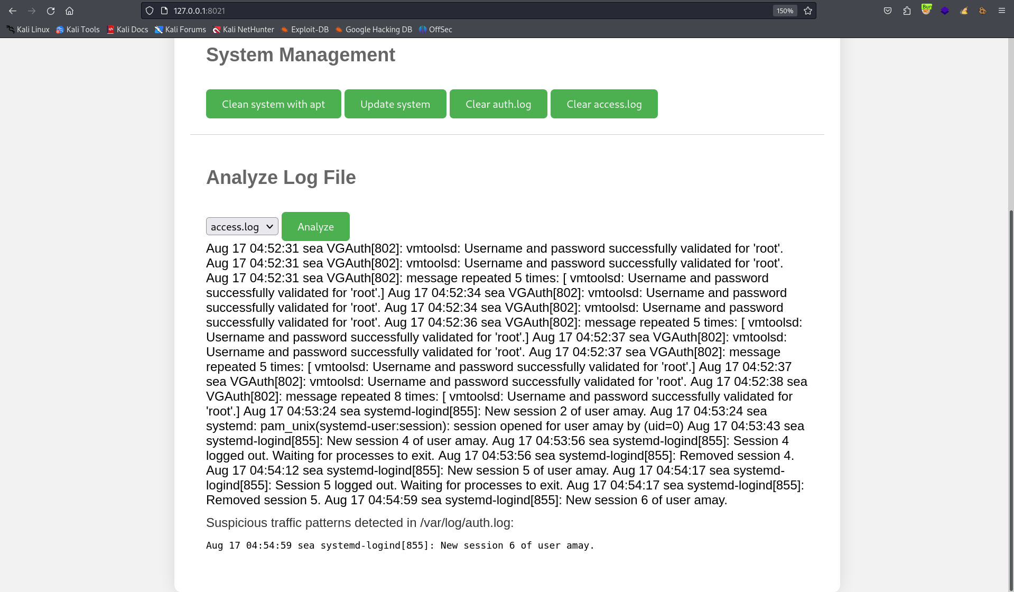Click the browser forward arrow
1014x592 pixels.
coord(32,11)
